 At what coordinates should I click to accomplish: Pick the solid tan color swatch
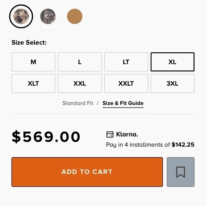click(x=75, y=16)
